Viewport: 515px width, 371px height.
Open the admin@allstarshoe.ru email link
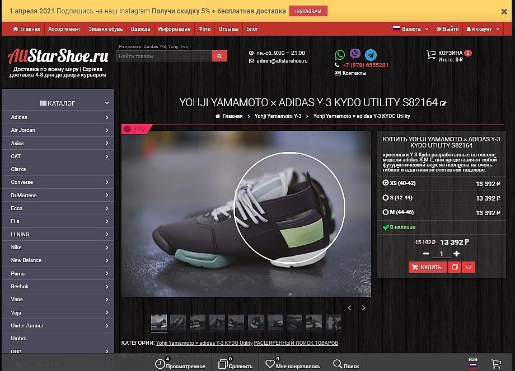(282, 61)
